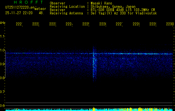Click the HROFFT title text
The width and height of the screenshot is (175, 111).
click(28, 2)
